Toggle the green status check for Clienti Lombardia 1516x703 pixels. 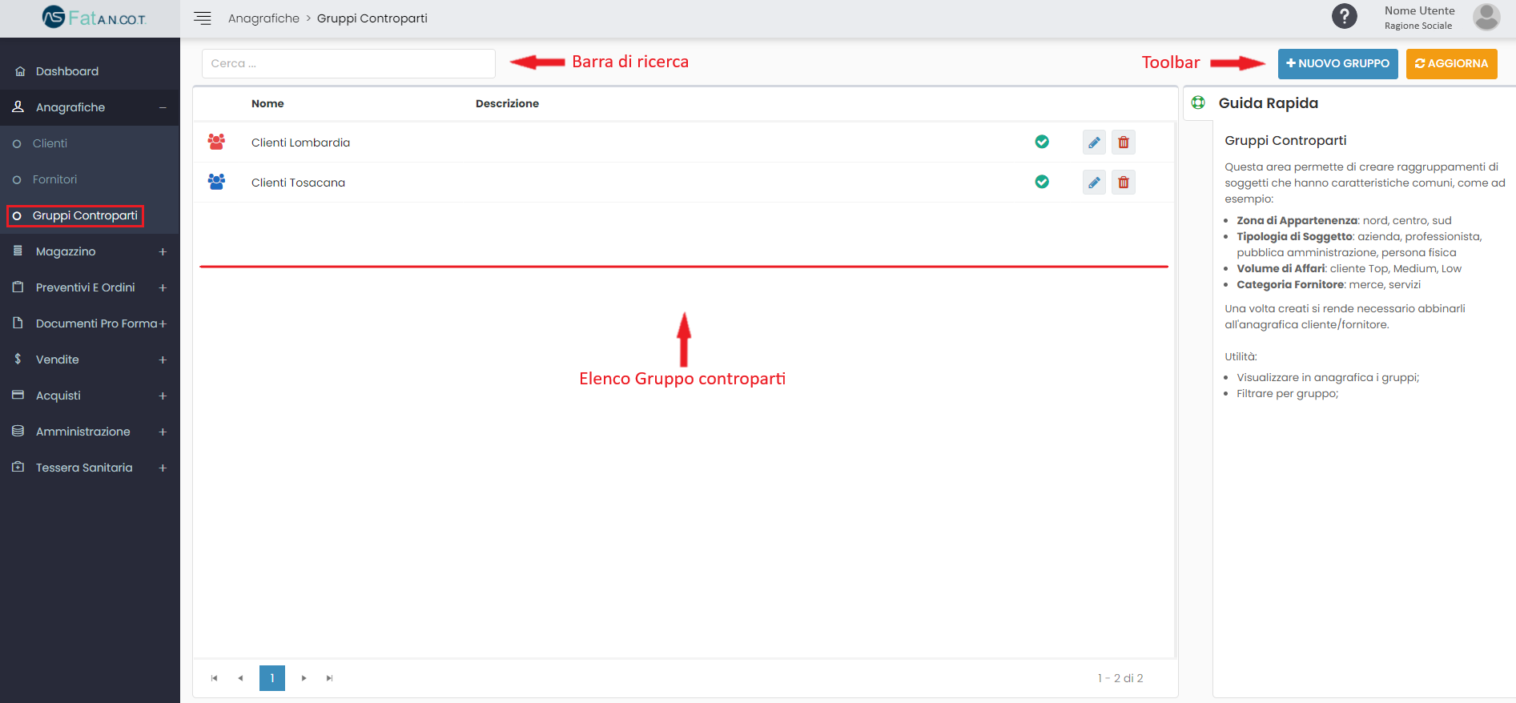(1042, 142)
